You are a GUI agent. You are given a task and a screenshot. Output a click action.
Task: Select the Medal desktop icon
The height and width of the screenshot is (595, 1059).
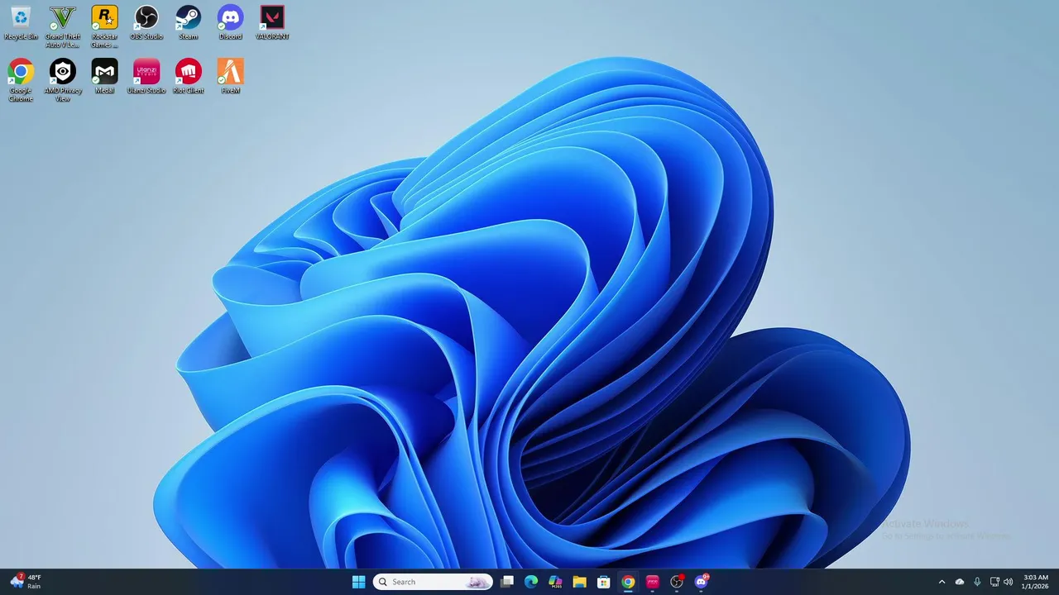[104, 77]
